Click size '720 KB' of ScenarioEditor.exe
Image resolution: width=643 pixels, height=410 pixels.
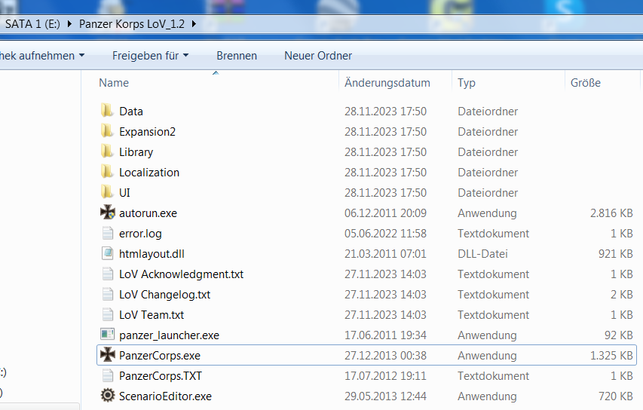(x=616, y=396)
